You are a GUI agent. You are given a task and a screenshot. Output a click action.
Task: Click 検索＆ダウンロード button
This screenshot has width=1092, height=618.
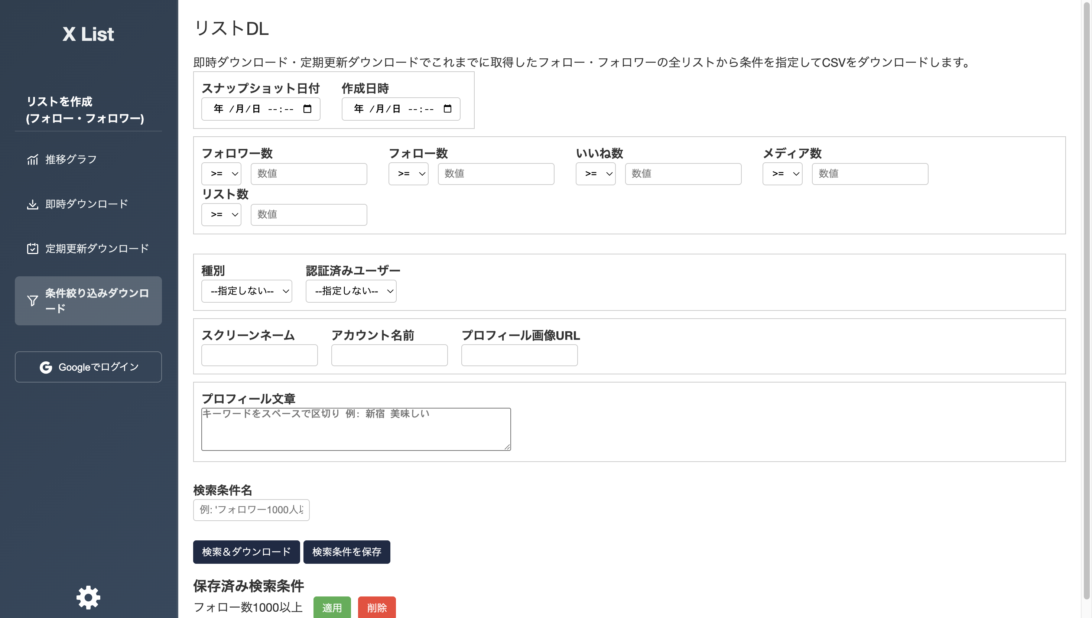tap(246, 552)
